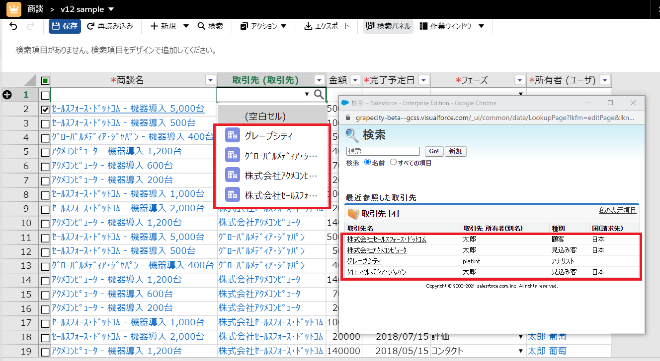Viewport: 660px width, 361px height.
Task: Open the アクション menu
Action: click(263, 26)
